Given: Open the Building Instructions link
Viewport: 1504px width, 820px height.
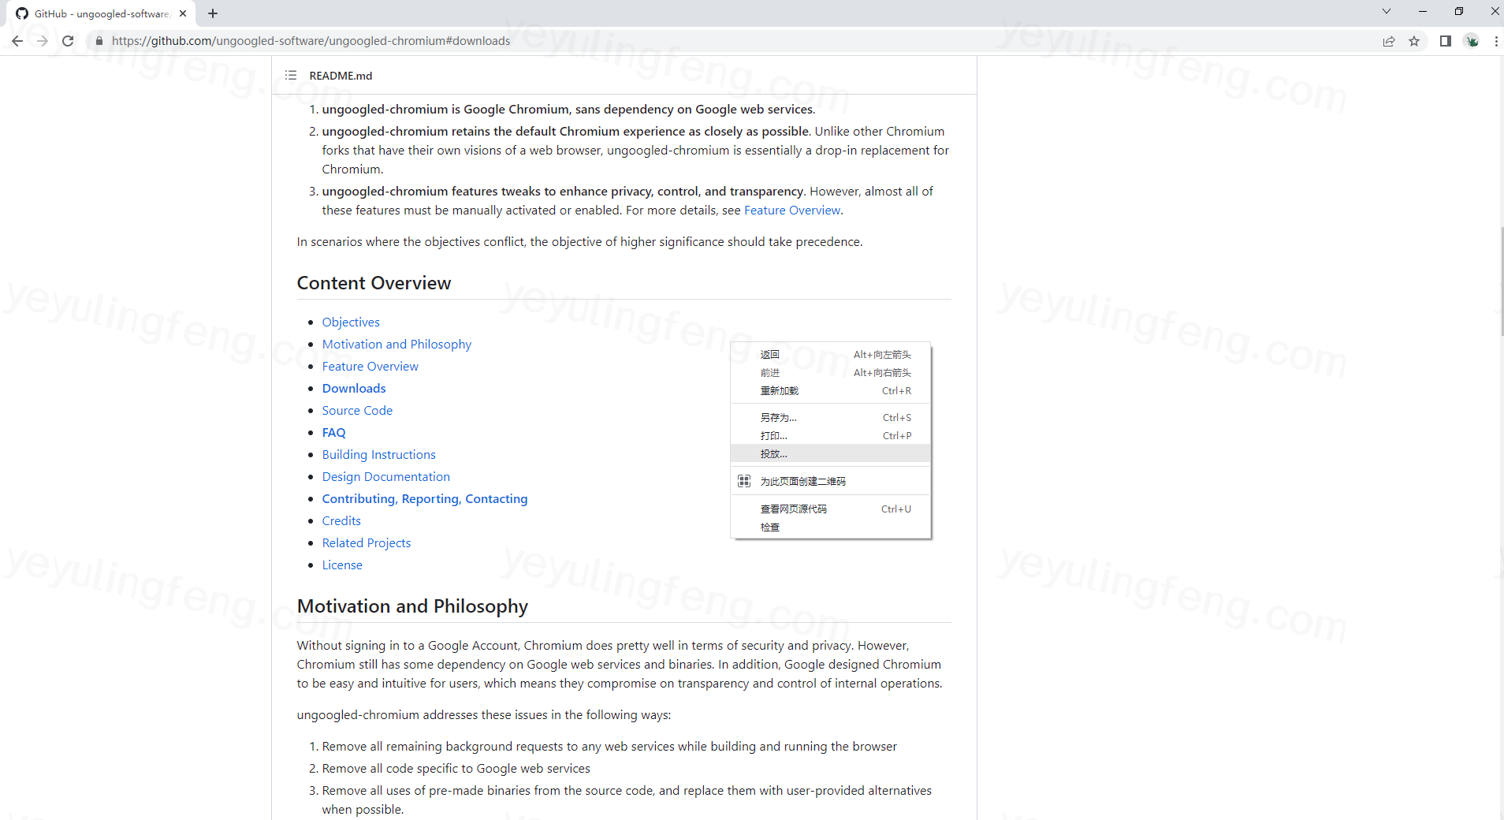Looking at the screenshot, I should pyautogui.click(x=378, y=454).
